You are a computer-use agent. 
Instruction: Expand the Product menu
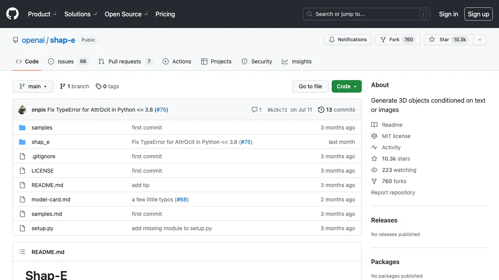pos(42,14)
